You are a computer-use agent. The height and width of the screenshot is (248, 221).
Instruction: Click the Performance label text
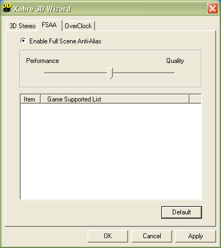tap(42, 61)
